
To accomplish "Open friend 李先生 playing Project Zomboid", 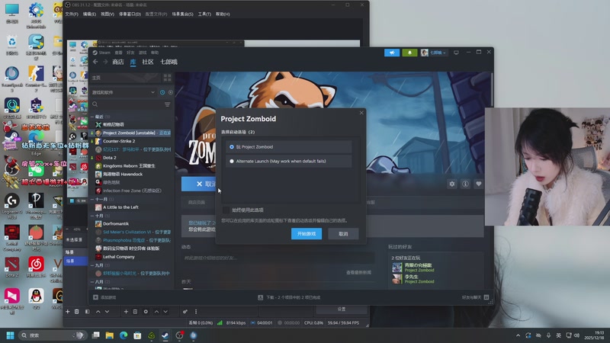I will (413, 279).
